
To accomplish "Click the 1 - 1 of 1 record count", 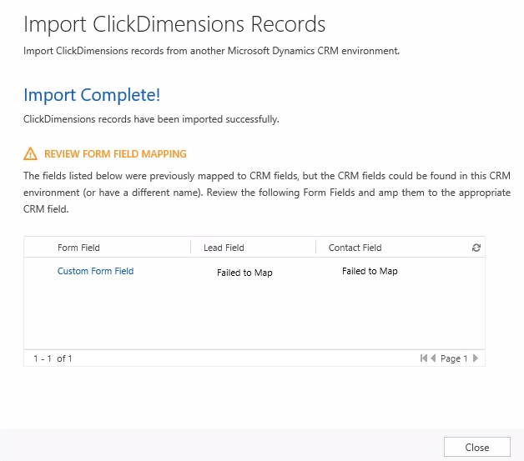I will click(x=53, y=358).
